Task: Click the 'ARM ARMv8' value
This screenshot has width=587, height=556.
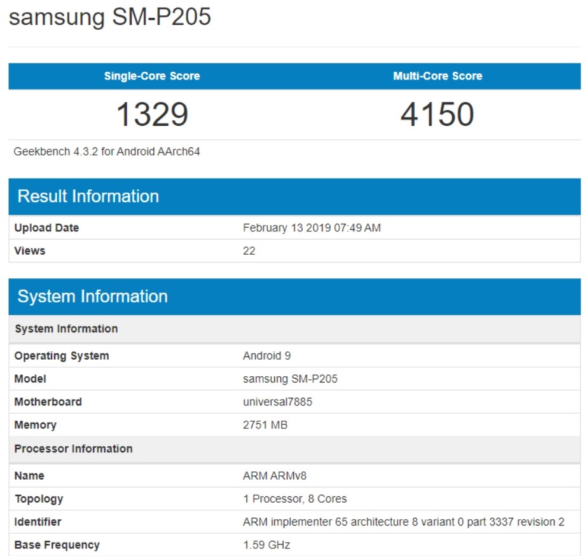Action: [275, 476]
